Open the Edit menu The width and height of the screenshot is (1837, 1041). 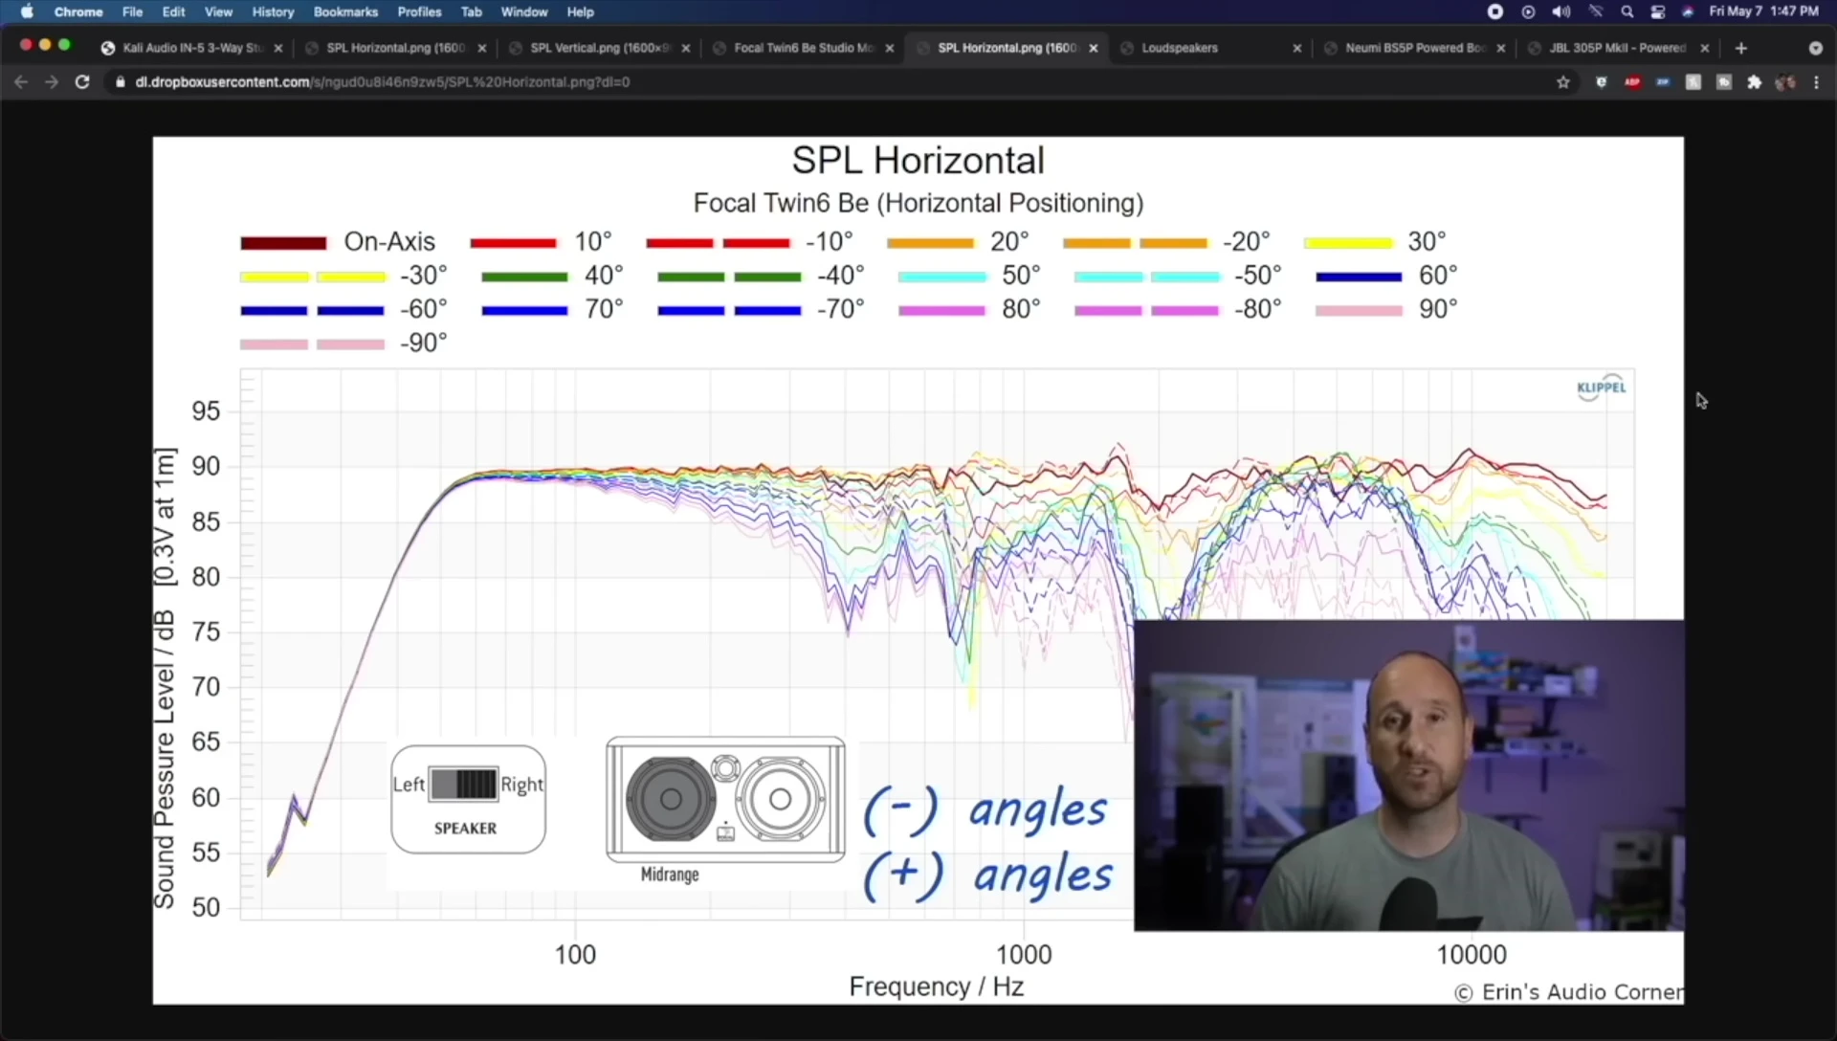click(x=173, y=11)
